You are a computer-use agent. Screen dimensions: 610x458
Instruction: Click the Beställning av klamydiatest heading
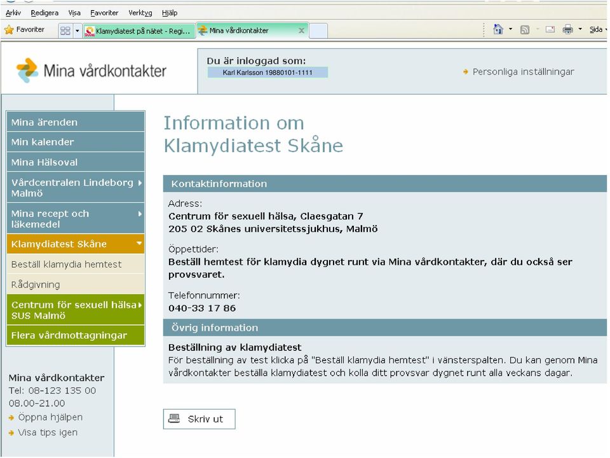234,347
